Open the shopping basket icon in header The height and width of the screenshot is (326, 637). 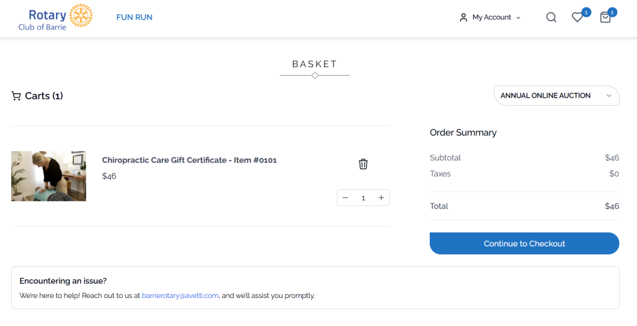[605, 17]
